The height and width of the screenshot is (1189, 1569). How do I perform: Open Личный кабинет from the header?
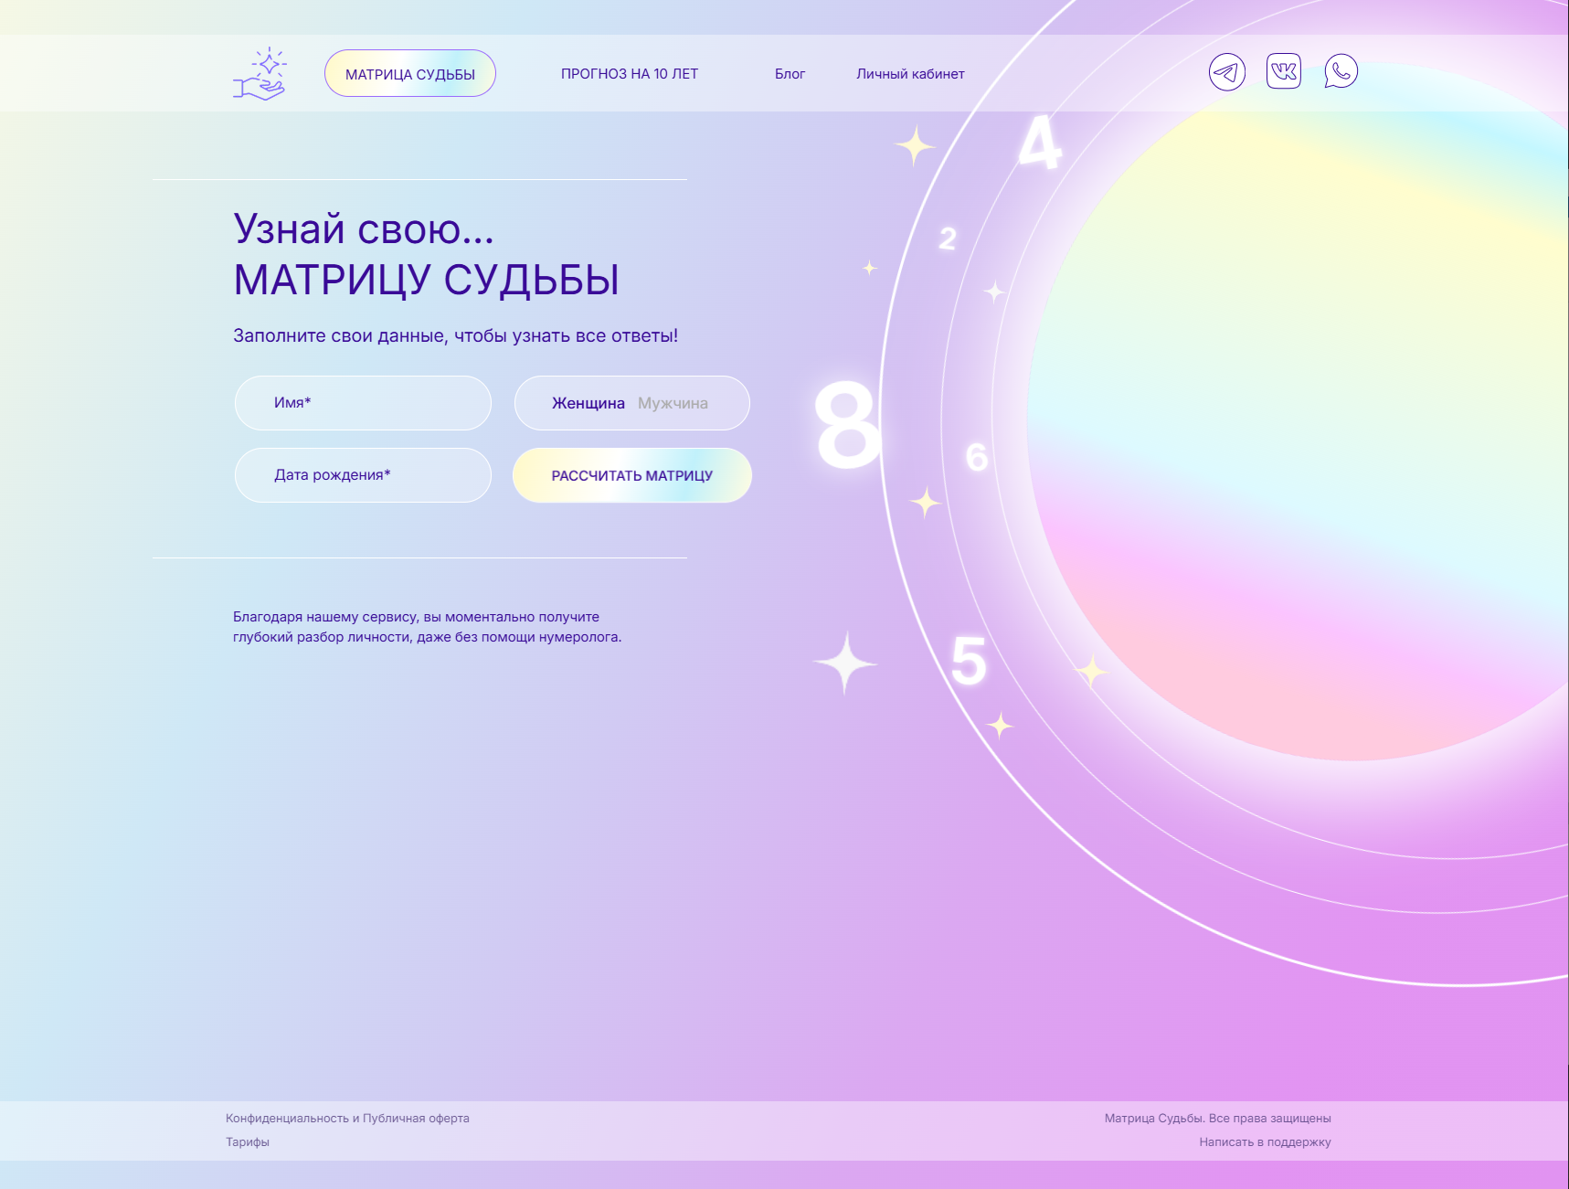(x=910, y=74)
